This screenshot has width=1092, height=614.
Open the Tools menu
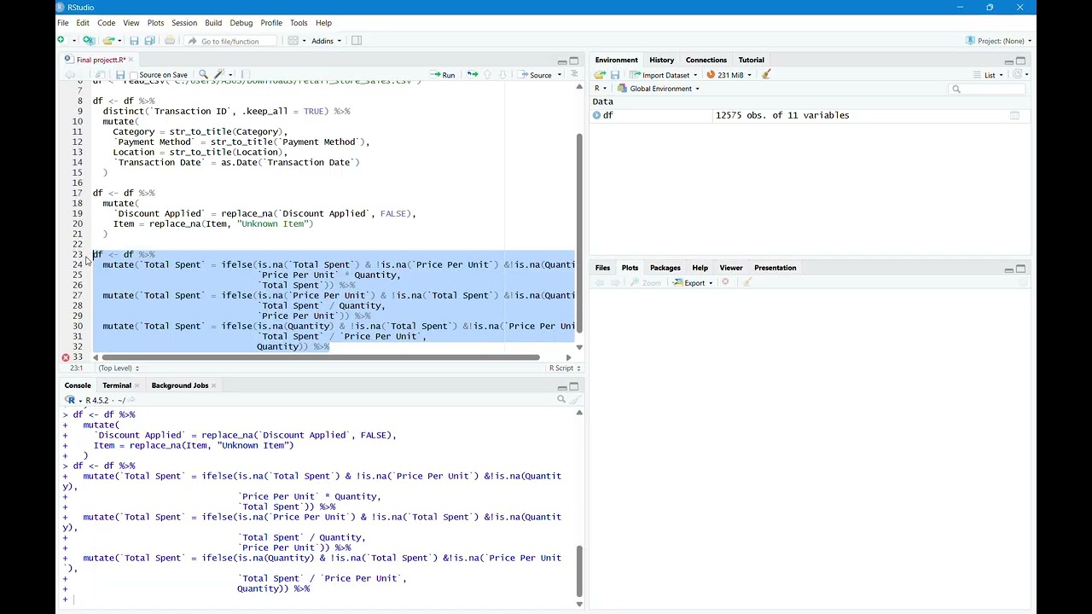[299, 23]
